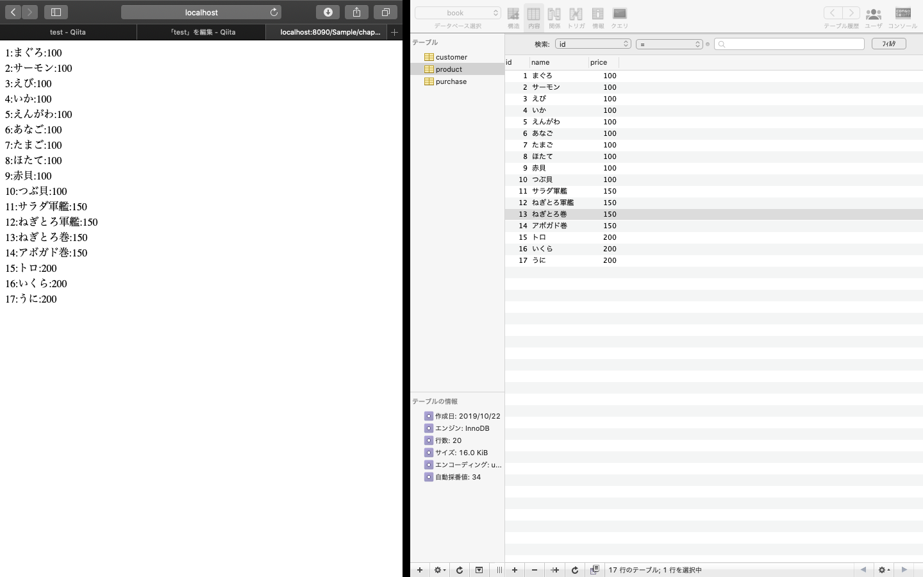
Task: Toggle the table information pane button
Action: point(479,570)
